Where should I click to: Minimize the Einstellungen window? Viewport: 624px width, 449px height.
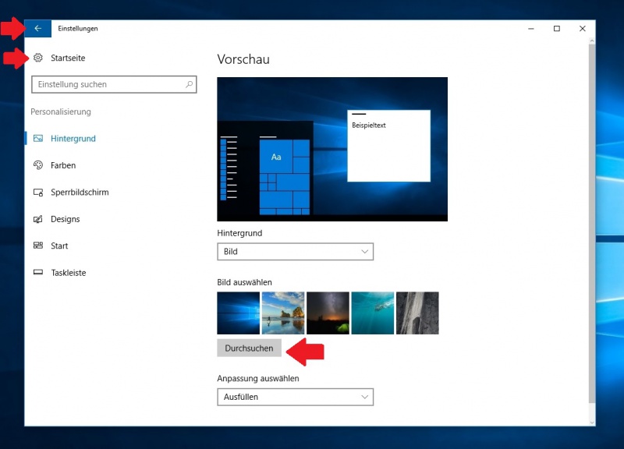[531, 29]
